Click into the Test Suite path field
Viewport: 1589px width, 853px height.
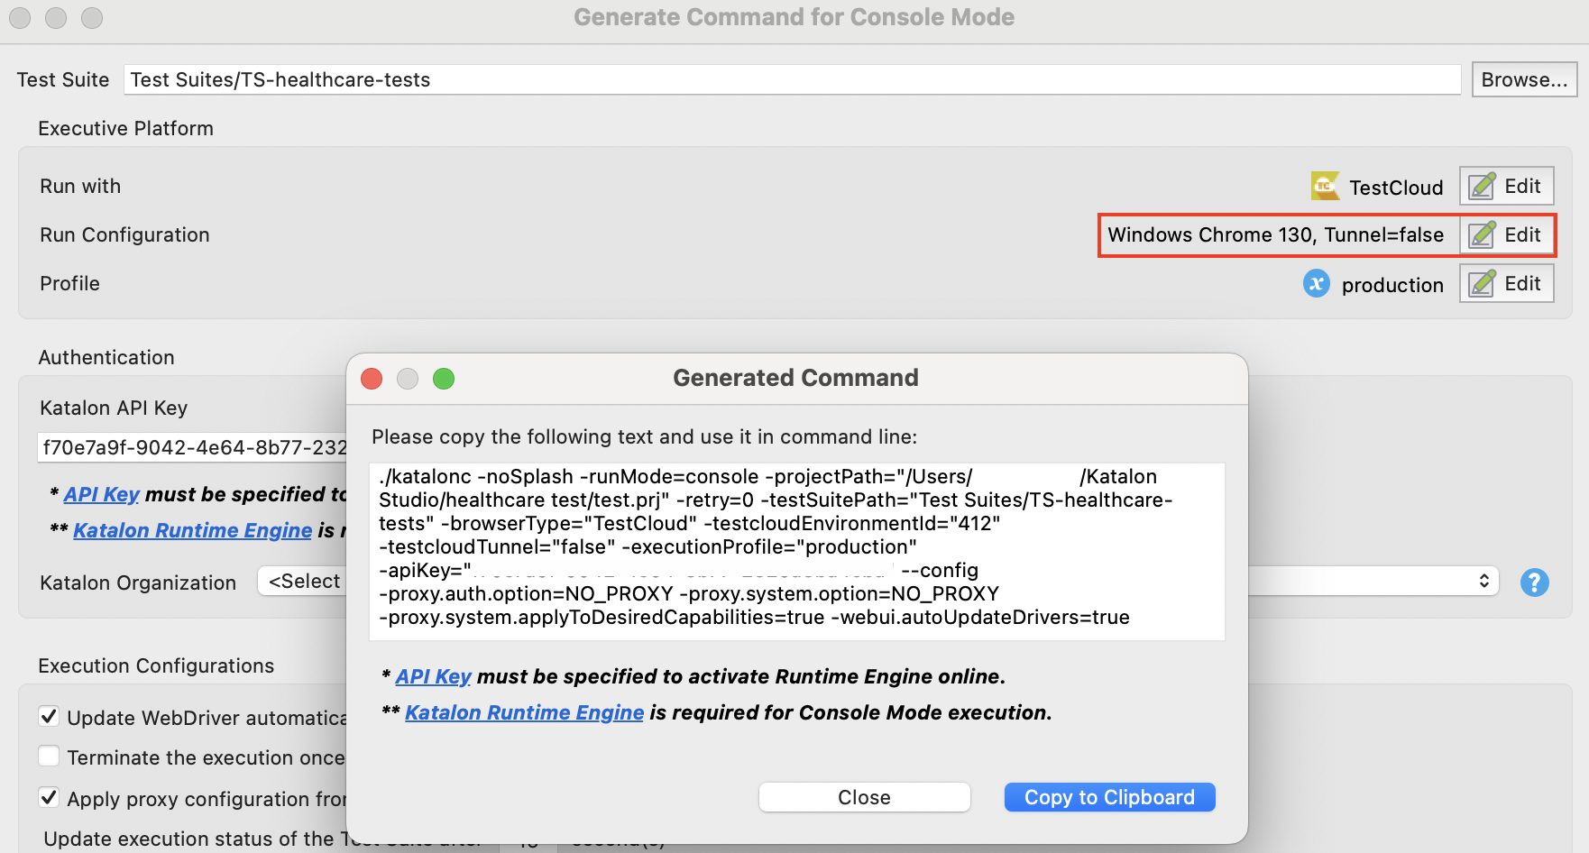coord(792,79)
